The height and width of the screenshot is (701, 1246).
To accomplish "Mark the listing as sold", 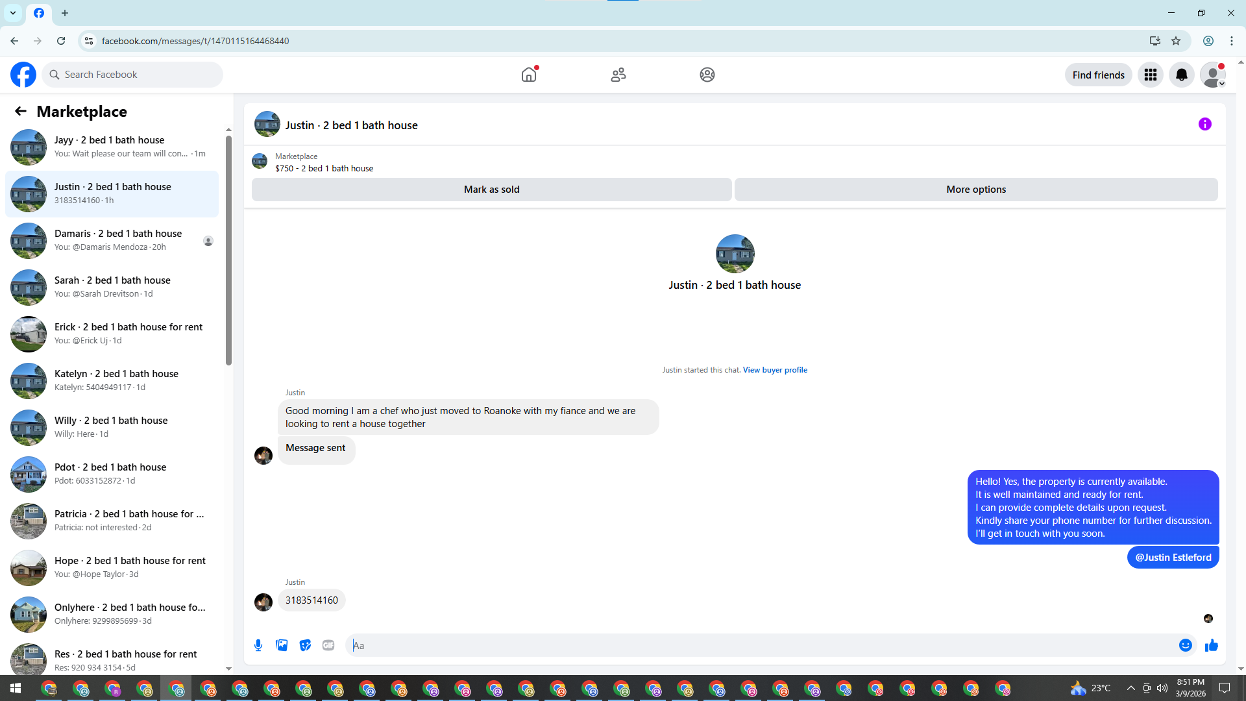I will pos(491,190).
